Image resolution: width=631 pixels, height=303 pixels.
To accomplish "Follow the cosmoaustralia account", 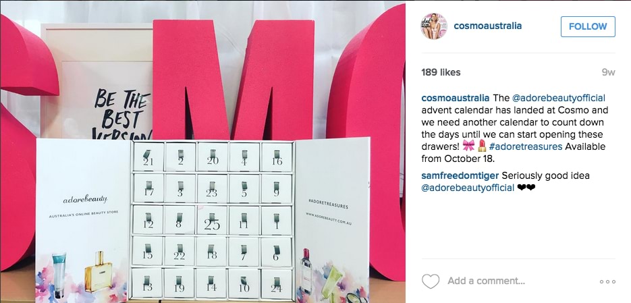I will [588, 26].
